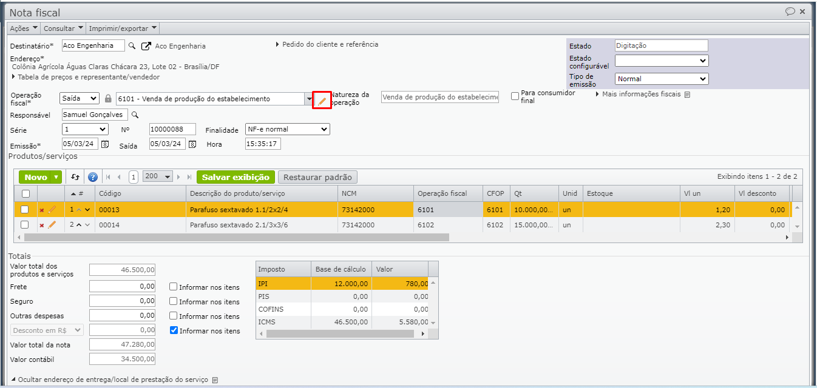Check Informar nos itens for Frete
Screen dimensions: 817x388
point(174,287)
